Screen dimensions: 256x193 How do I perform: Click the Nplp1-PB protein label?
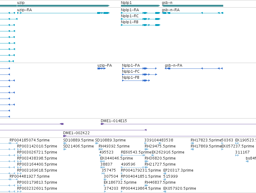click(x=131, y=78)
